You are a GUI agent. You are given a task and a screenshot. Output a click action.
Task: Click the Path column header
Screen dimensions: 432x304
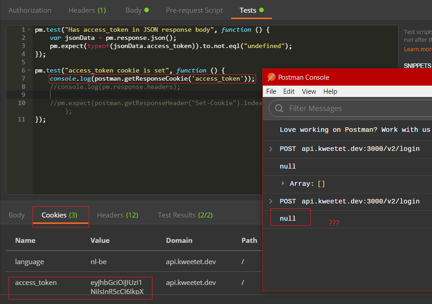click(249, 240)
